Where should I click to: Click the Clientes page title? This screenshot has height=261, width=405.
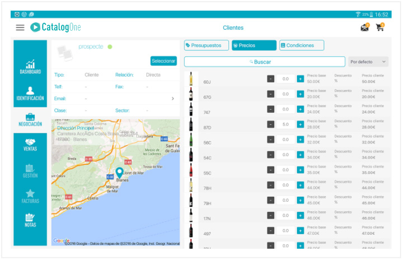[233, 27]
